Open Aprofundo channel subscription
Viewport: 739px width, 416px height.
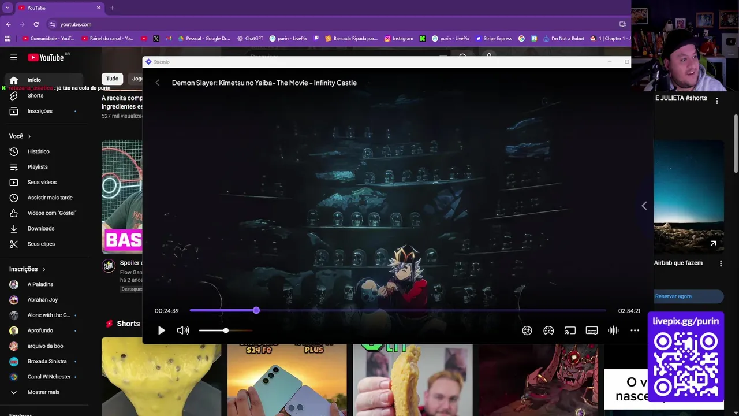43,330
